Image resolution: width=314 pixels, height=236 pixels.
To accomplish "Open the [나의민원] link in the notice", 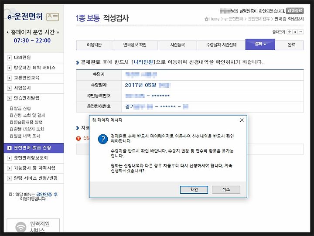I will [x=143, y=62].
